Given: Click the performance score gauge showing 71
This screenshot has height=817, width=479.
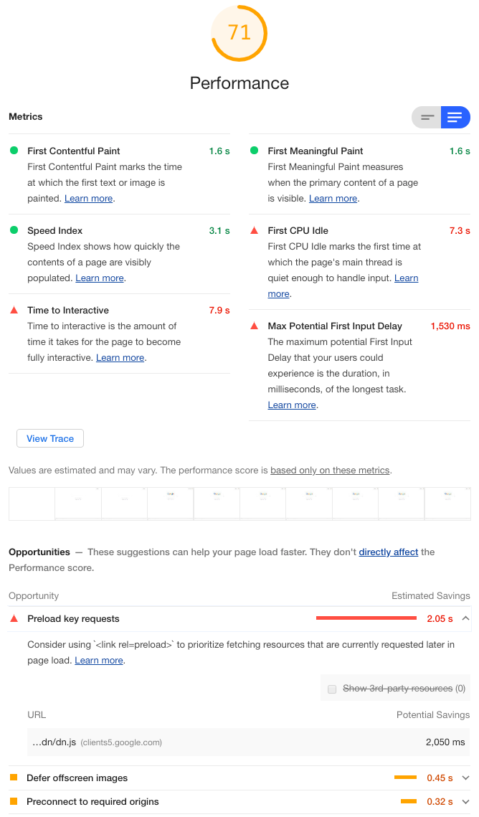Looking at the screenshot, I should (239, 34).
